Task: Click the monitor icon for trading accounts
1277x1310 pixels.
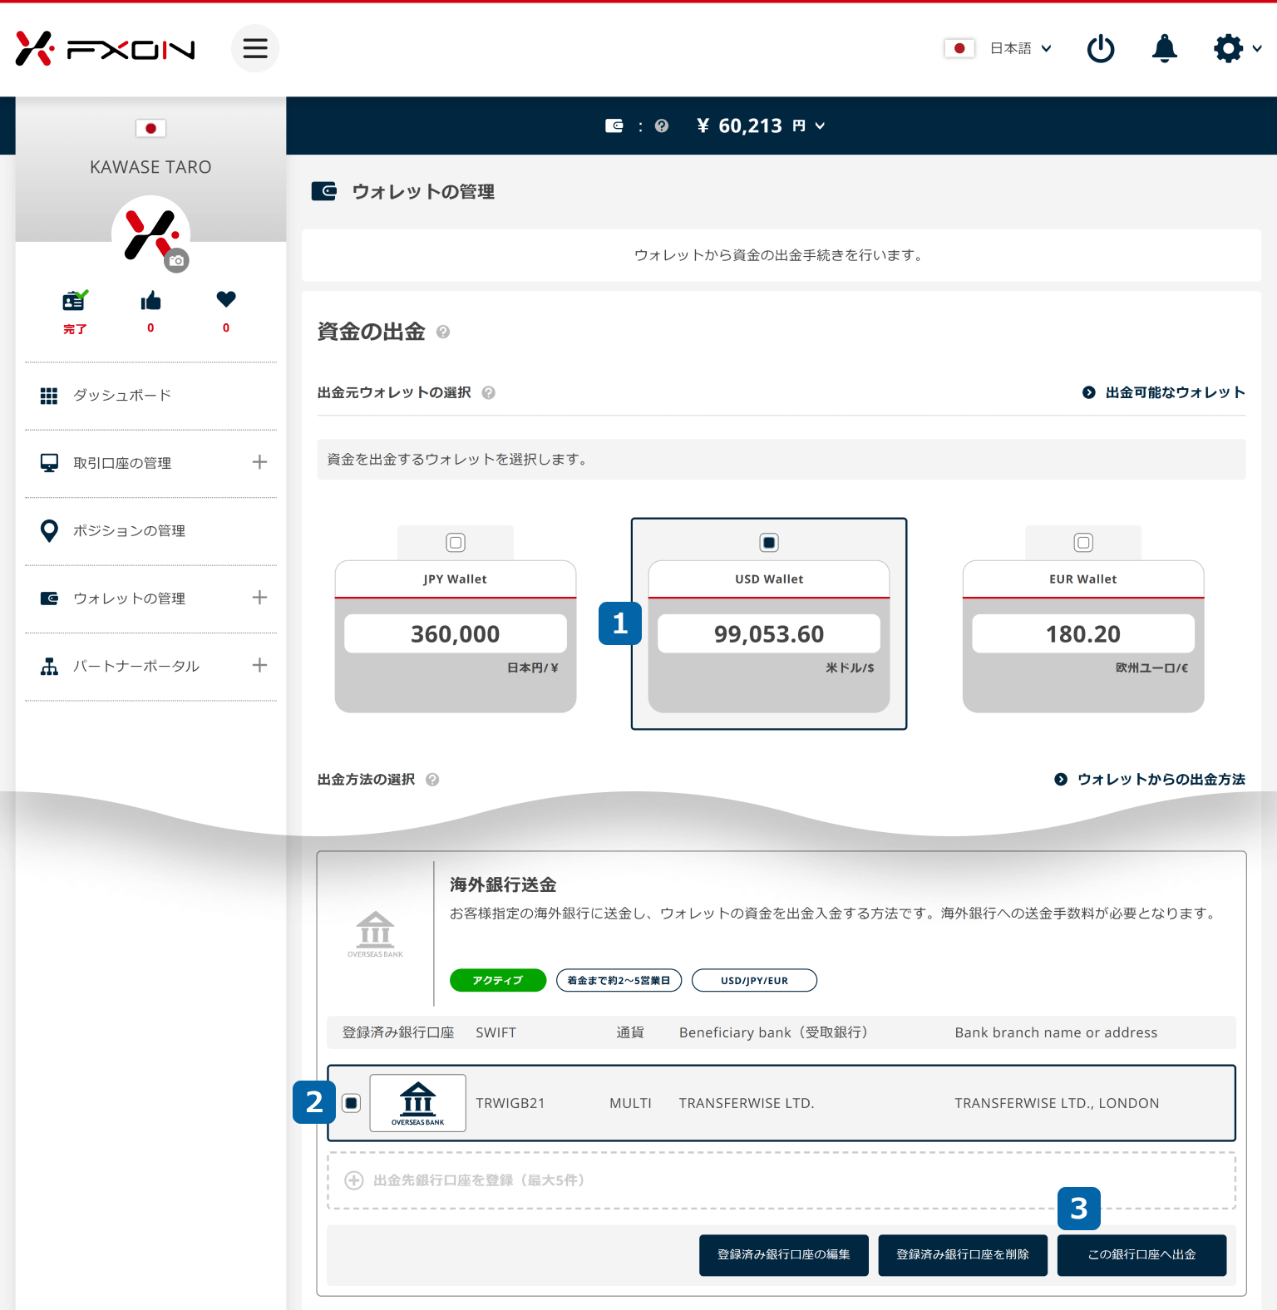Action: 49,463
